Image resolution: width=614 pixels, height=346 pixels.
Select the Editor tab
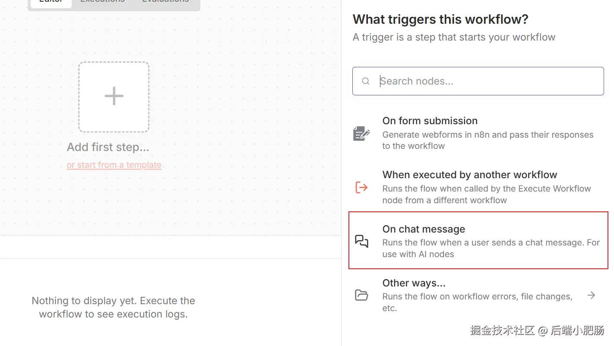pyautogui.click(x=51, y=2)
